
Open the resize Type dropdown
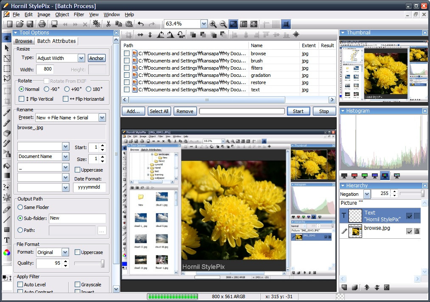(81, 58)
